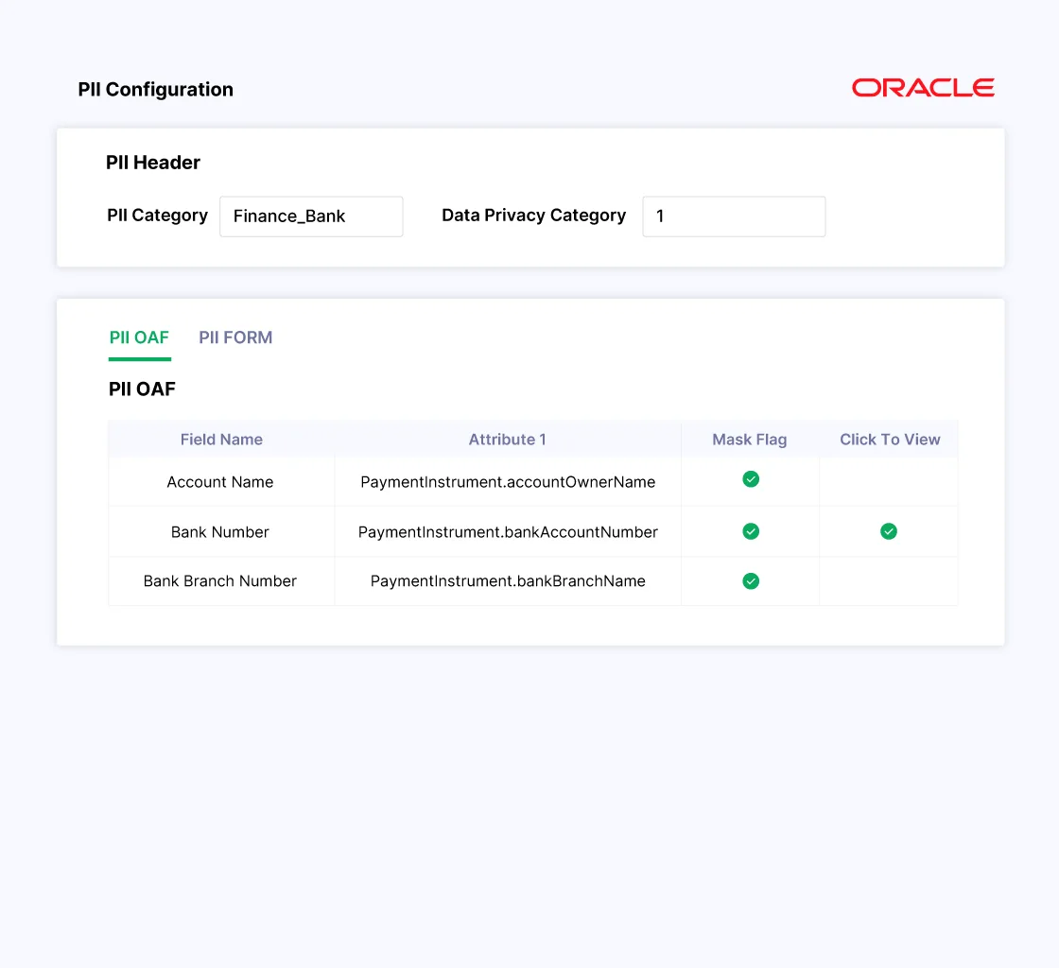Toggle Mask Flag checkmark for Bank Branch Number

click(x=751, y=580)
